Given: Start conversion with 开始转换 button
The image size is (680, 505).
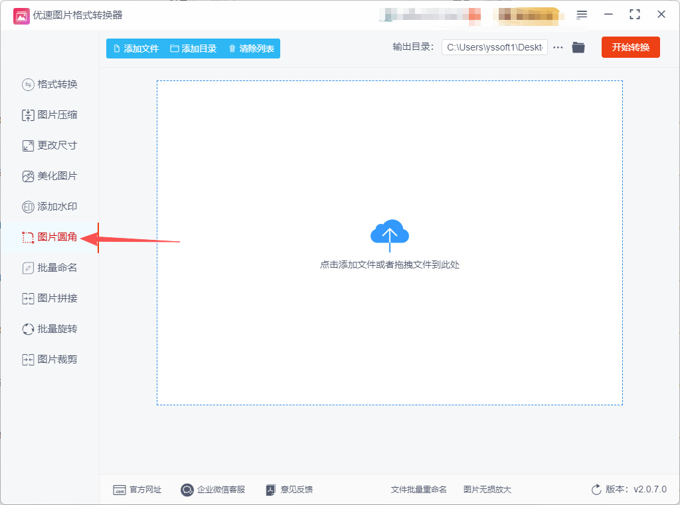Looking at the screenshot, I should [631, 47].
